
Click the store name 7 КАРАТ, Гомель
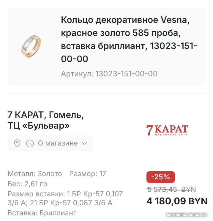[45, 115]
